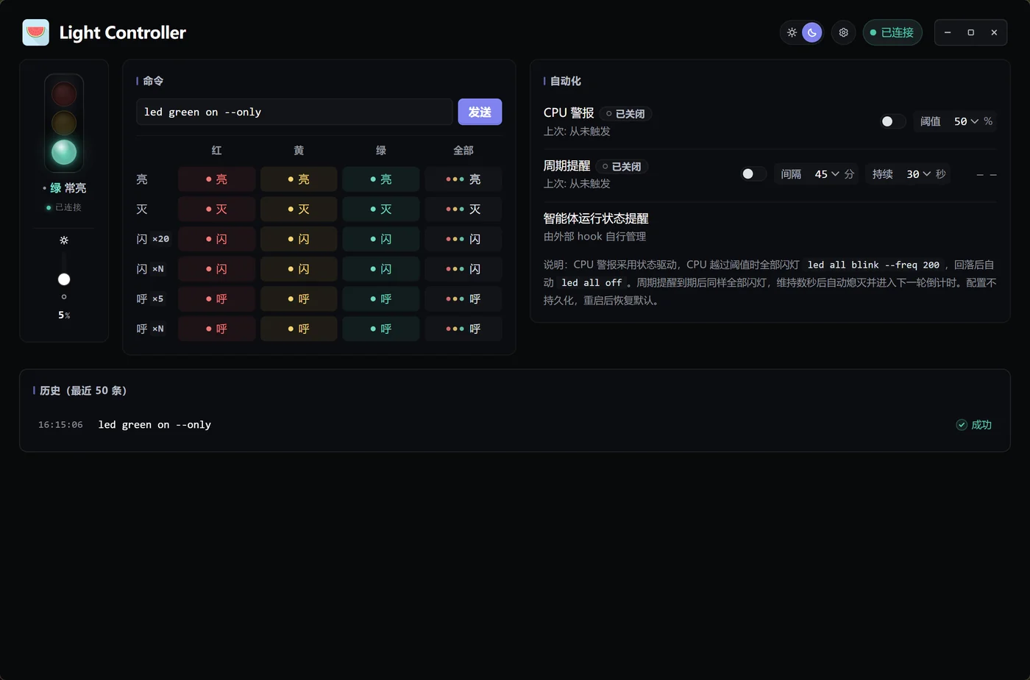Click the brightness slider handle
The width and height of the screenshot is (1030, 680).
point(64,279)
